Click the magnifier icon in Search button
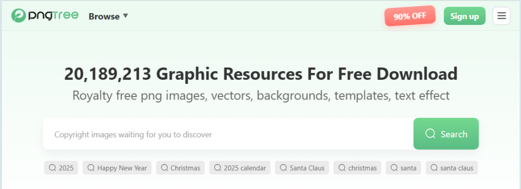The width and height of the screenshot is (521, 189). 430,134
